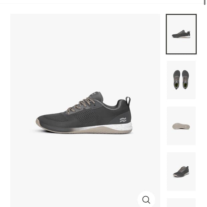Click the magnifying glass zoom icon
The width and height of the screenshot is (207, 207).
146,200
